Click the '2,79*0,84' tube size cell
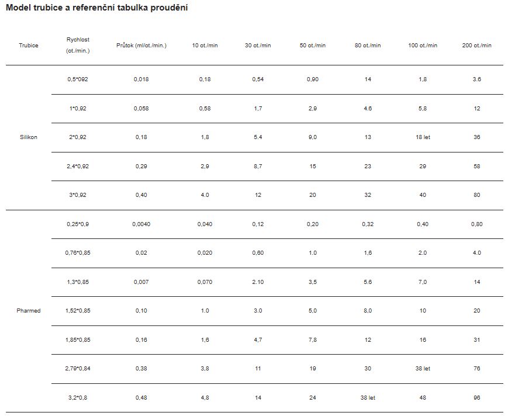 pos(78,369)
